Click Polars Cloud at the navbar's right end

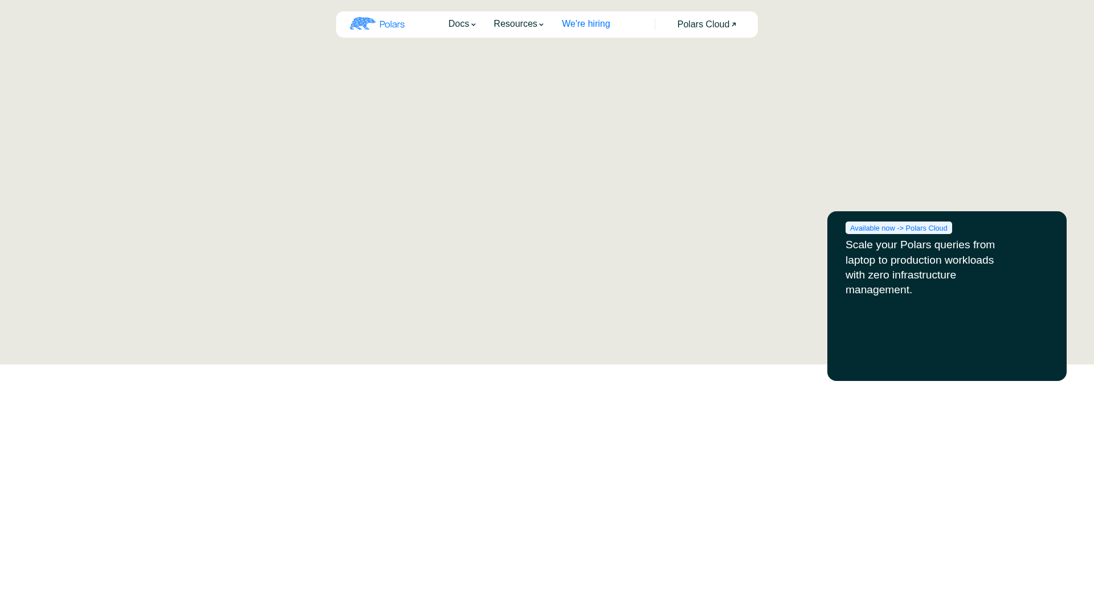703,24
